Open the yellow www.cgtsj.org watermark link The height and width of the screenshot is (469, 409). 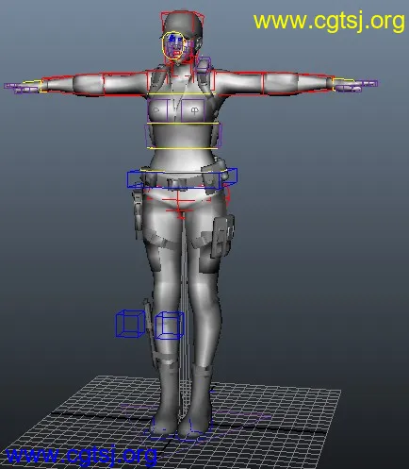click(x=329, y=21)
